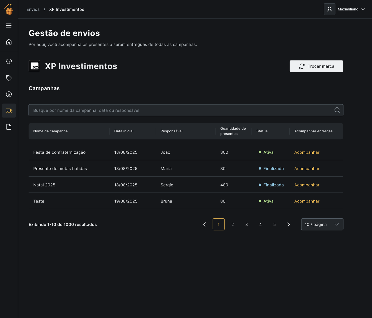Image resolution: width=372 pixels, height=318 pixels.
Task: Open the dollar coin sidebar icon
Action: pos(9,94)
